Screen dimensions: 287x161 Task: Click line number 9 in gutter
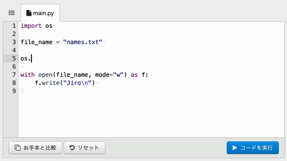click(x=14, y=91)
